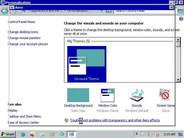Click the Aero dialog title icon

coord(12,7)
